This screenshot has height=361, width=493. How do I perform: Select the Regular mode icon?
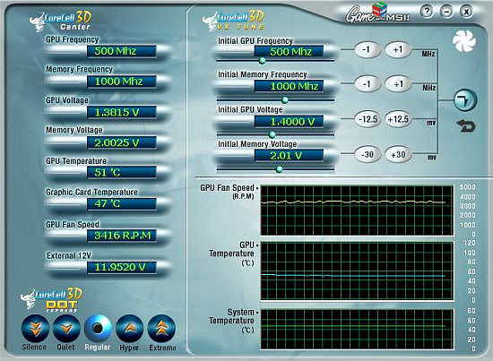coord(98,329)
